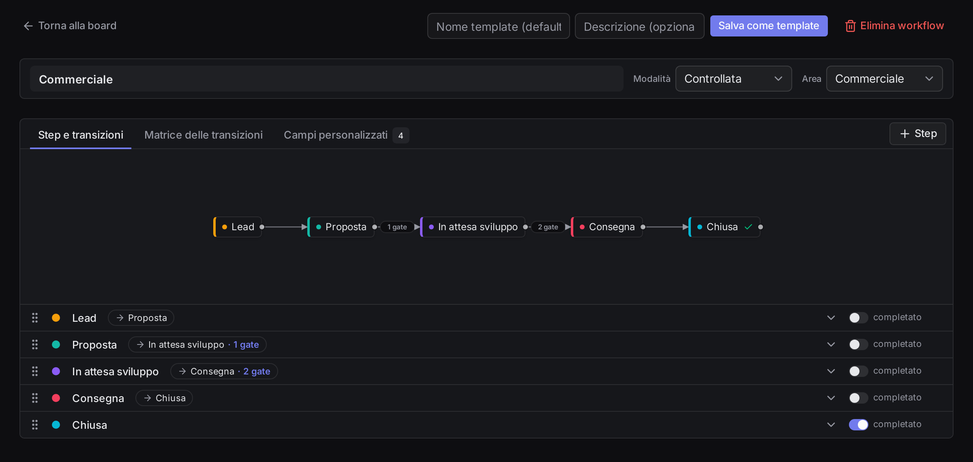This screenshot has height=462, width=973.
Task: Open the Campi personalizzati tab
Action: click(346, 135)
